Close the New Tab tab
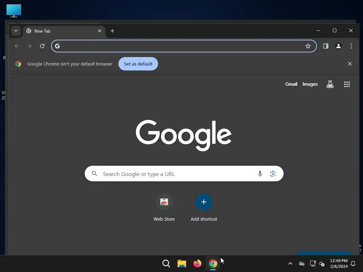 tap(100, 31)
